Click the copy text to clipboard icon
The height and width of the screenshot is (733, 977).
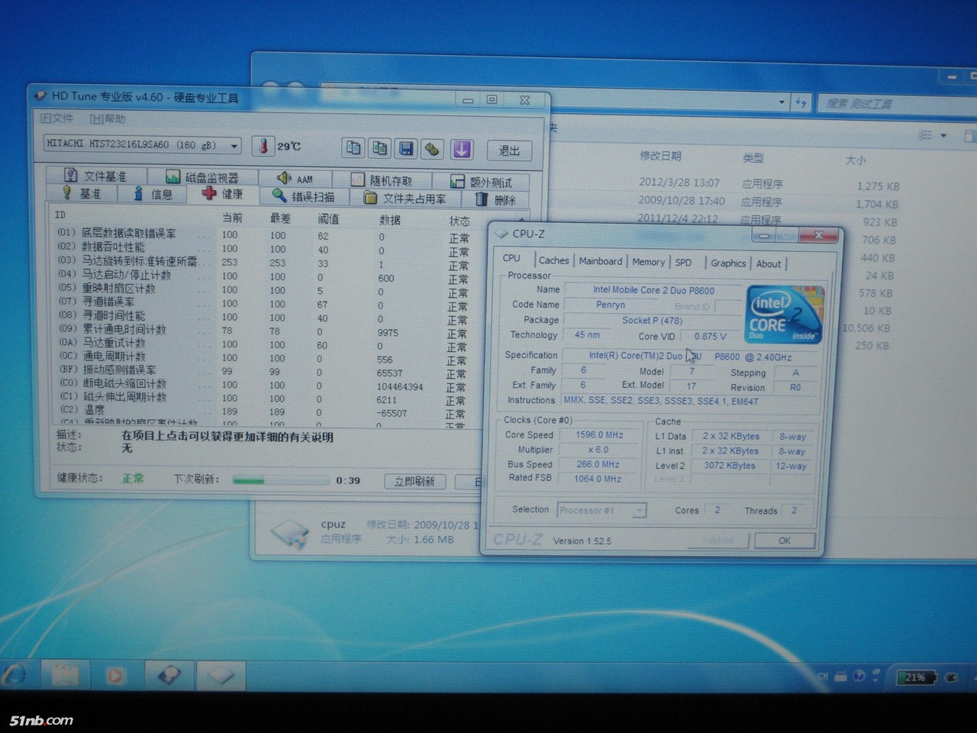click(x=353, y=148)
